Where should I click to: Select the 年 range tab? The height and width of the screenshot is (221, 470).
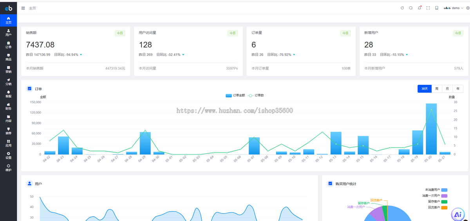tap(458, 89)
